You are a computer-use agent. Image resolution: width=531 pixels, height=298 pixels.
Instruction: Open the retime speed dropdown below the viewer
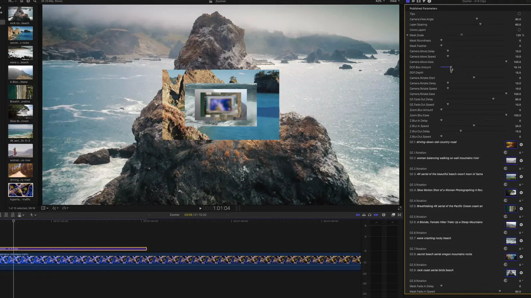(65, 208)
